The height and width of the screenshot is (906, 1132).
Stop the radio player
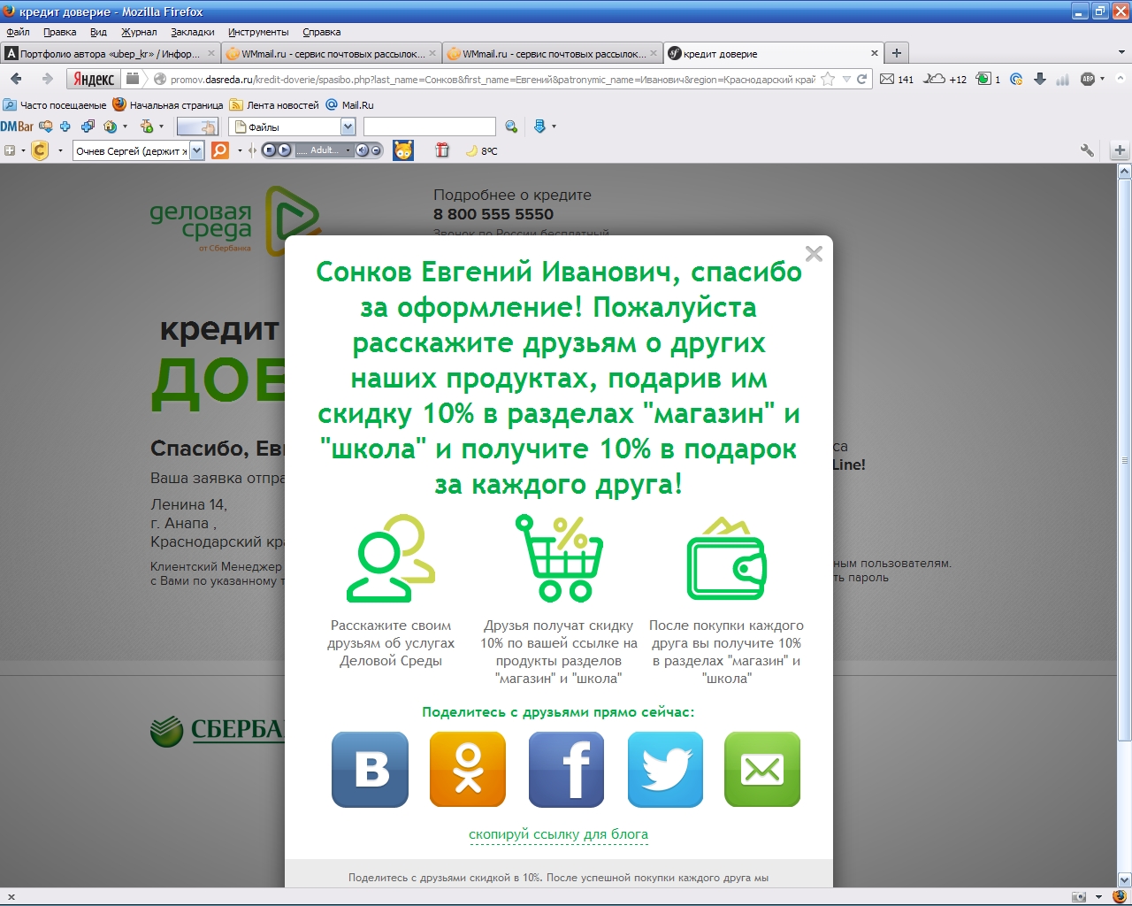pyautogui.click(x=269, y=150)
